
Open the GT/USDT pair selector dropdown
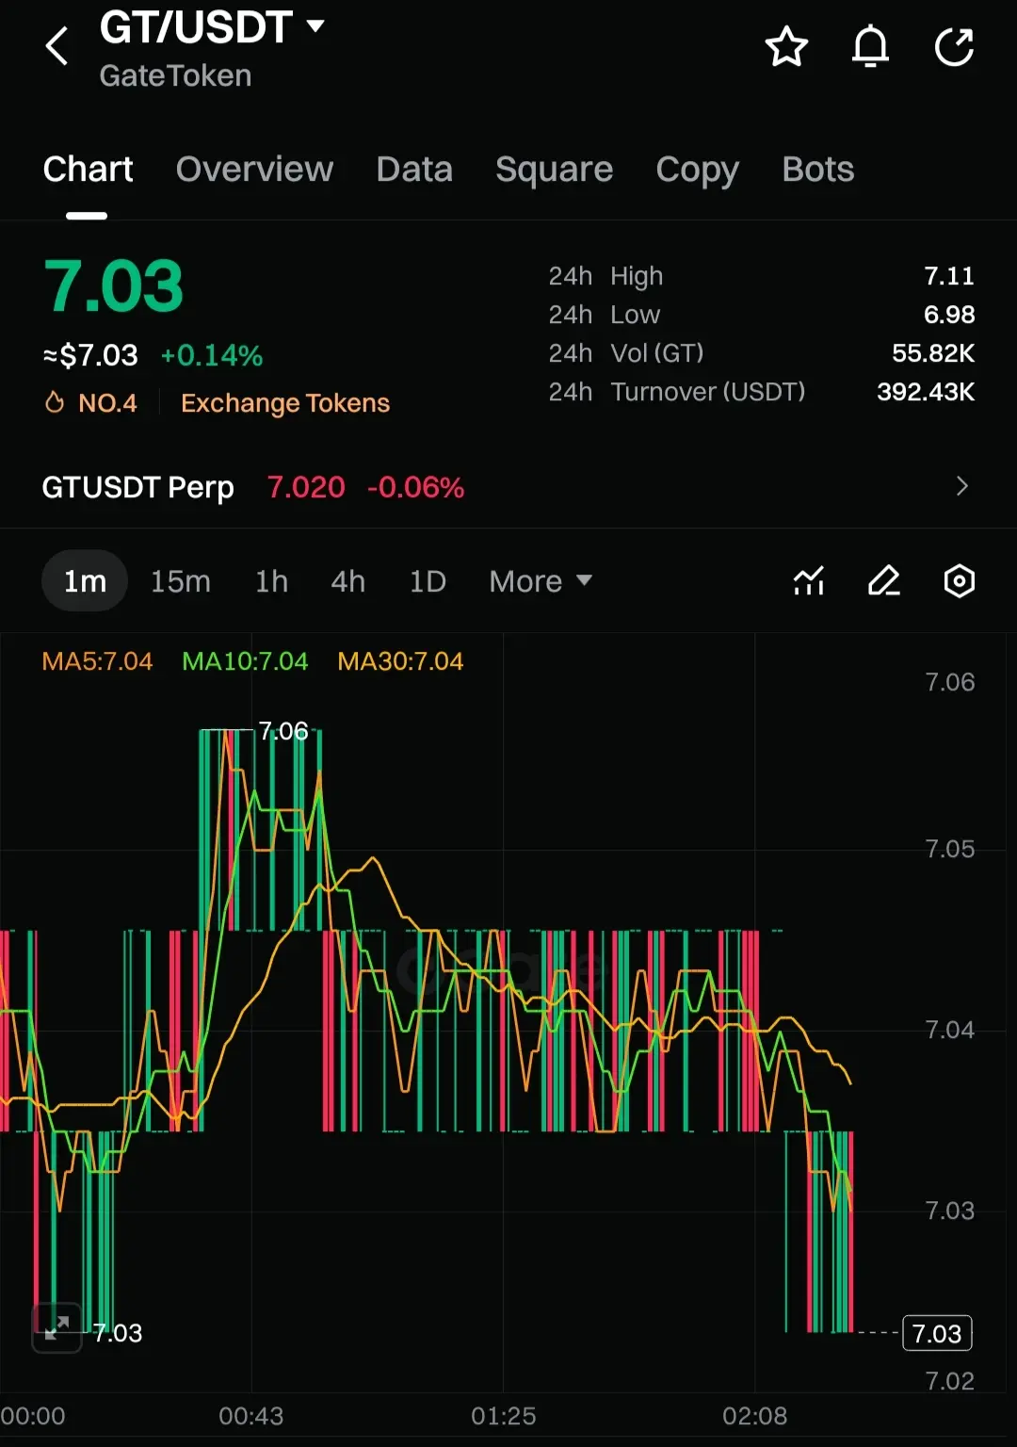[x=212, y=27]
